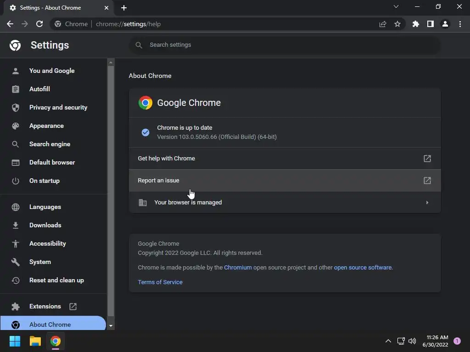Open Chrome three-dot menu
Image resolution: width=470 pixels, height=352 pixels.
point(460,24)
